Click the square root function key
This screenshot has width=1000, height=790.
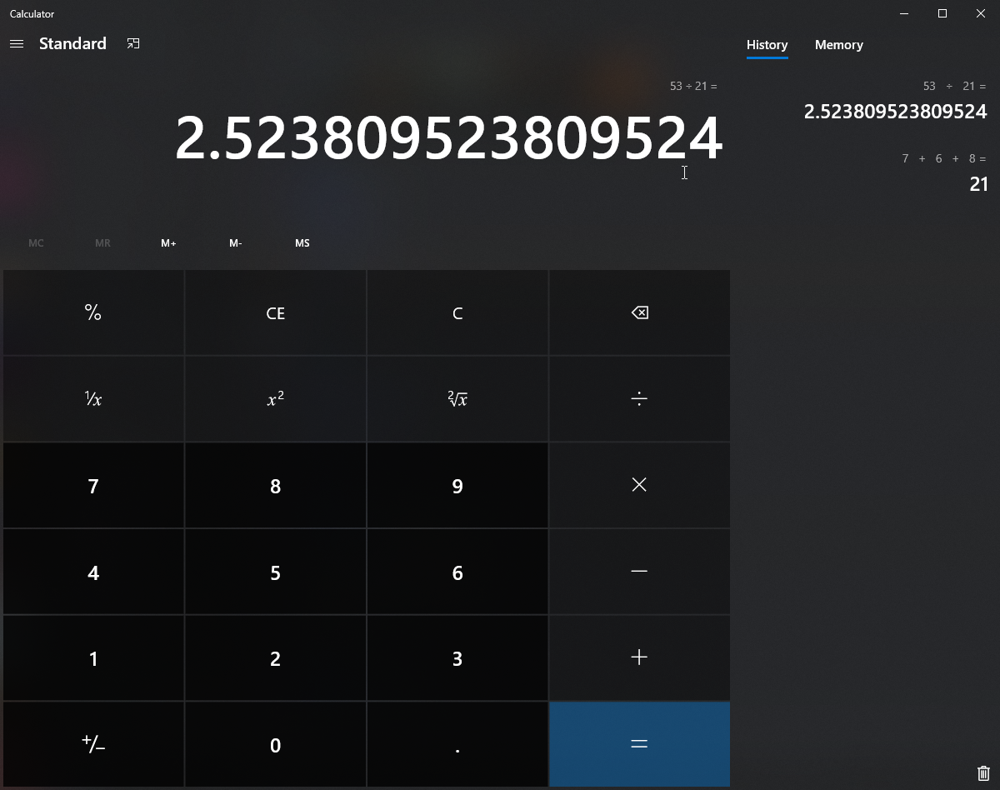pyautogui.click(x=457, y=399)
